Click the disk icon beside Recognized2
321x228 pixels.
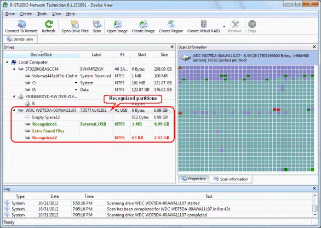pyautogui.click(x=27, y=138)
